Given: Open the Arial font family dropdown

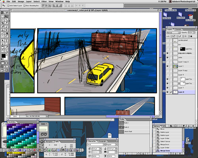Looking at the screenshot, I should click(x=96, y=145).
